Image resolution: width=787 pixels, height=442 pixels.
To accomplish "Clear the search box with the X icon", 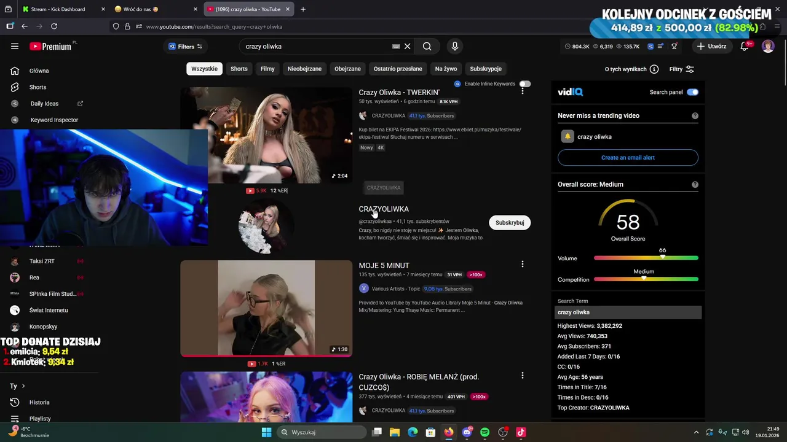I will coord(407,46).
